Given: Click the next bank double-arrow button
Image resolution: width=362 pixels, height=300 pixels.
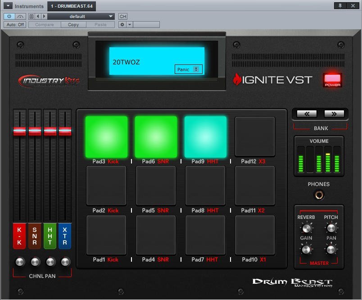Looking at the screenshot, I should coord(334,114).
